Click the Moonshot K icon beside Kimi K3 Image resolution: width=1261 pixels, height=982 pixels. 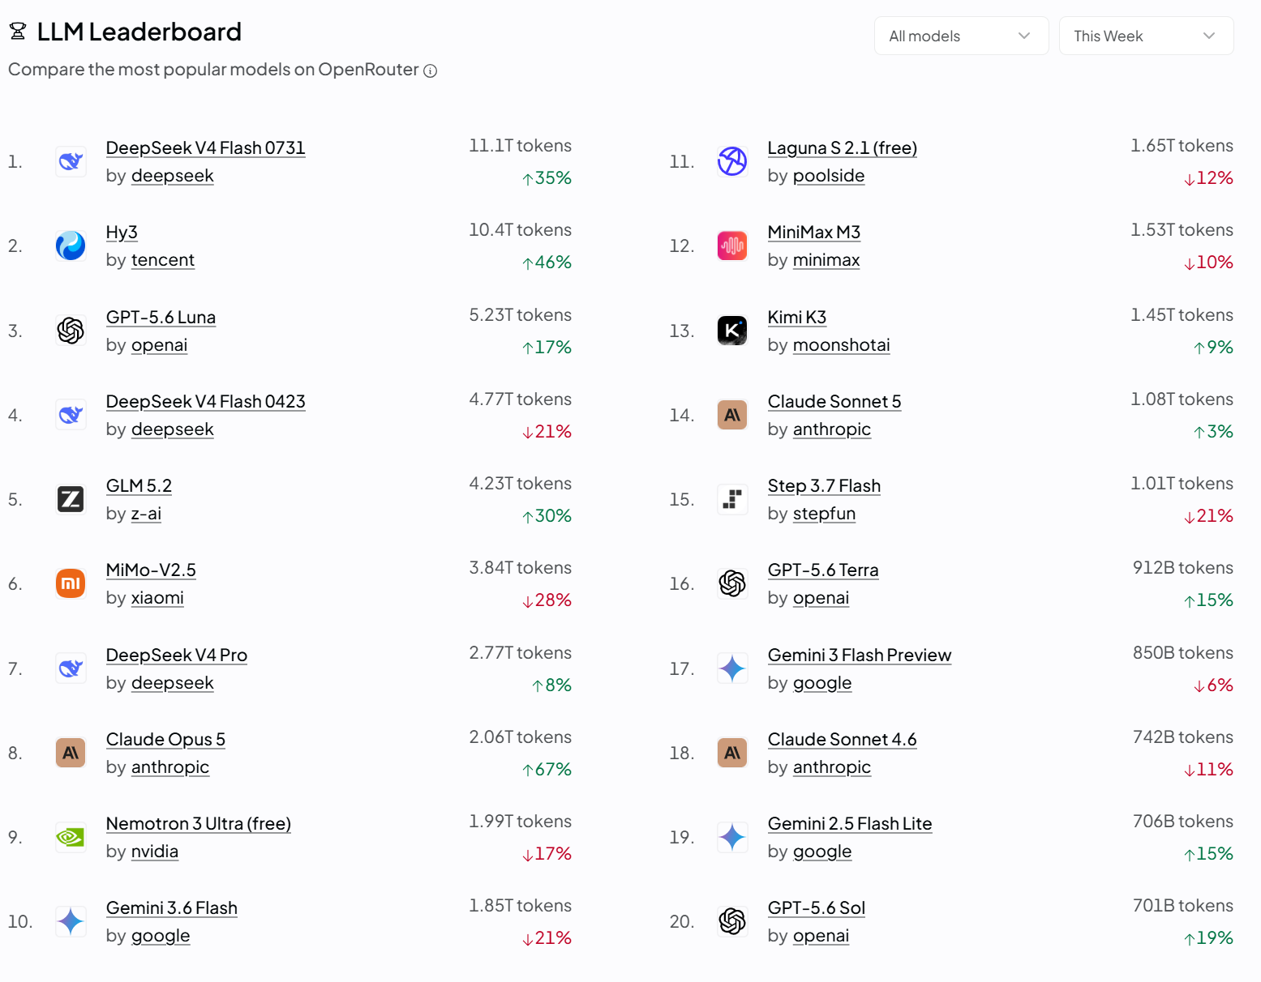point(732,331)
